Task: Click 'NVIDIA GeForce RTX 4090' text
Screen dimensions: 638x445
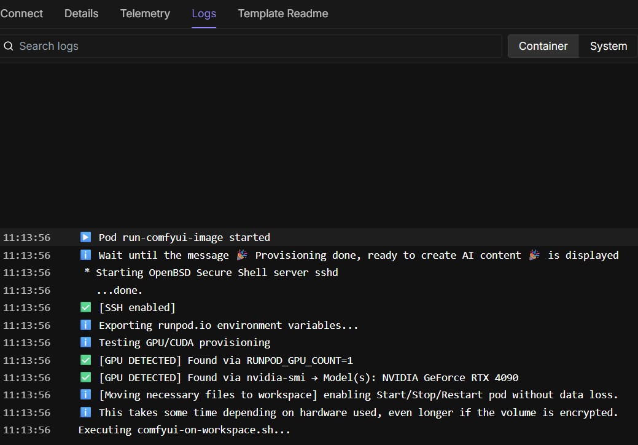Action: point(450,378)
